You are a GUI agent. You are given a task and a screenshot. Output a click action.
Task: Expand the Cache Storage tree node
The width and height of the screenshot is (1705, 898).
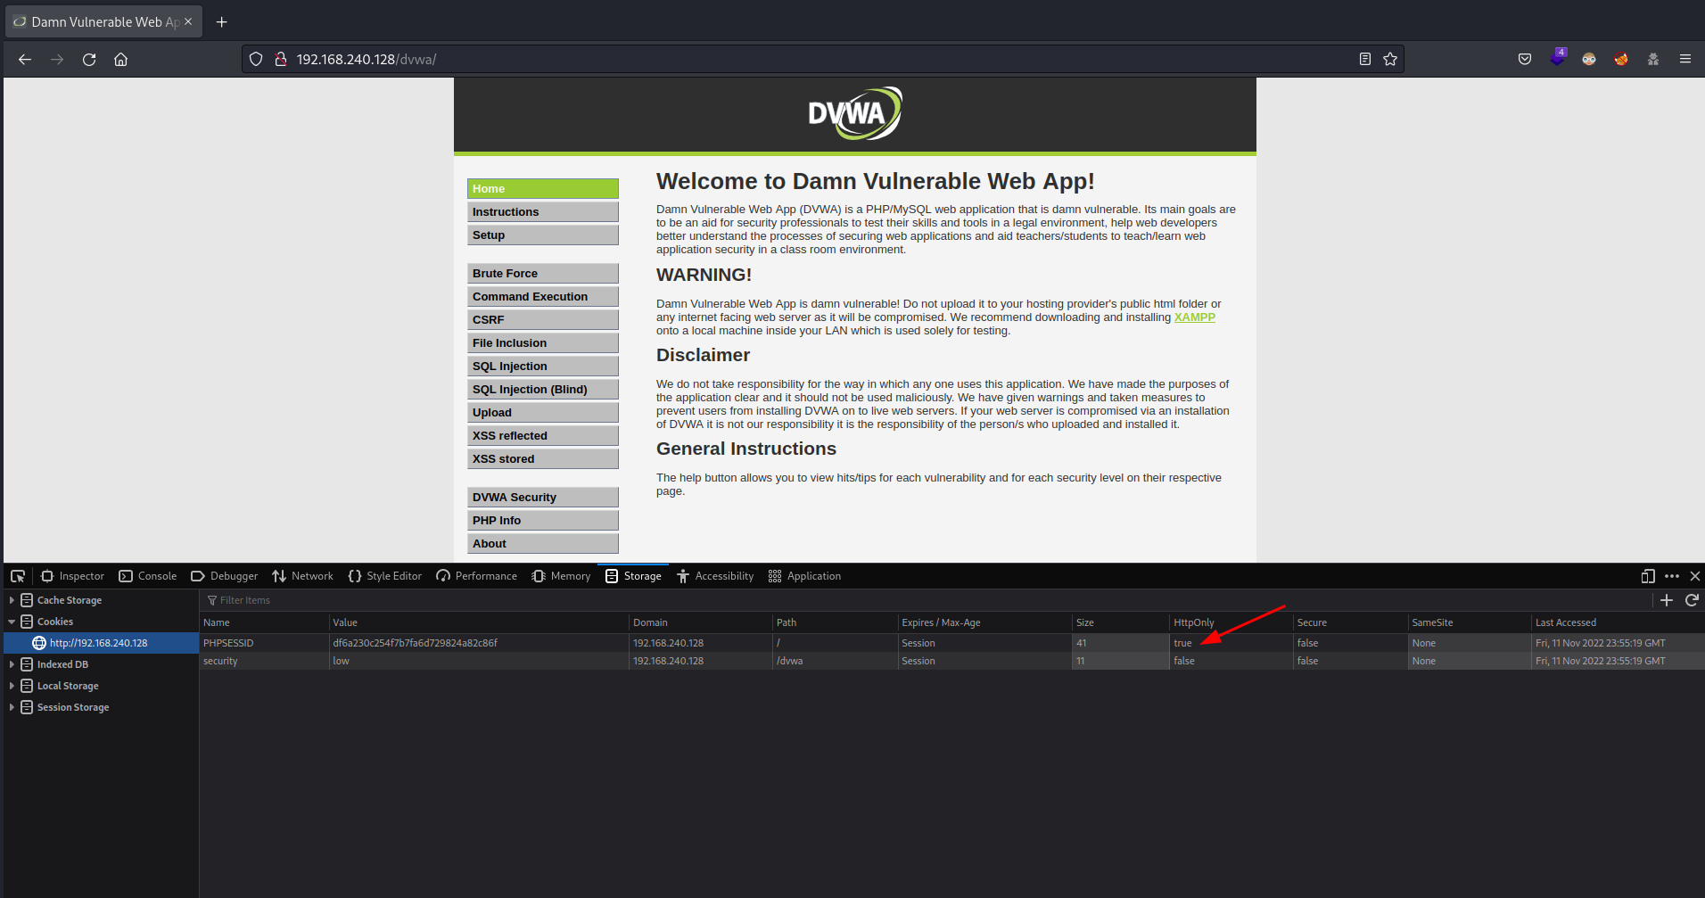pyautogui.click(x=12, y=600)
